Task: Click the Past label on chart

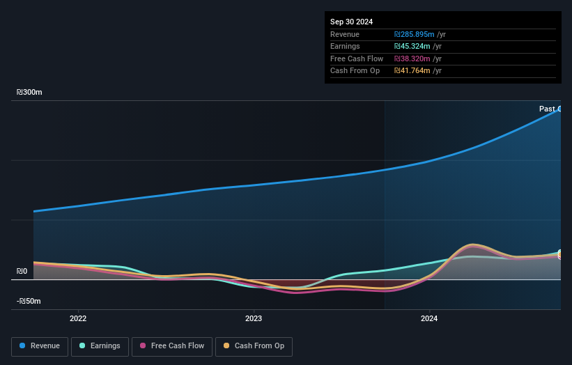Action: coord(547,109)
